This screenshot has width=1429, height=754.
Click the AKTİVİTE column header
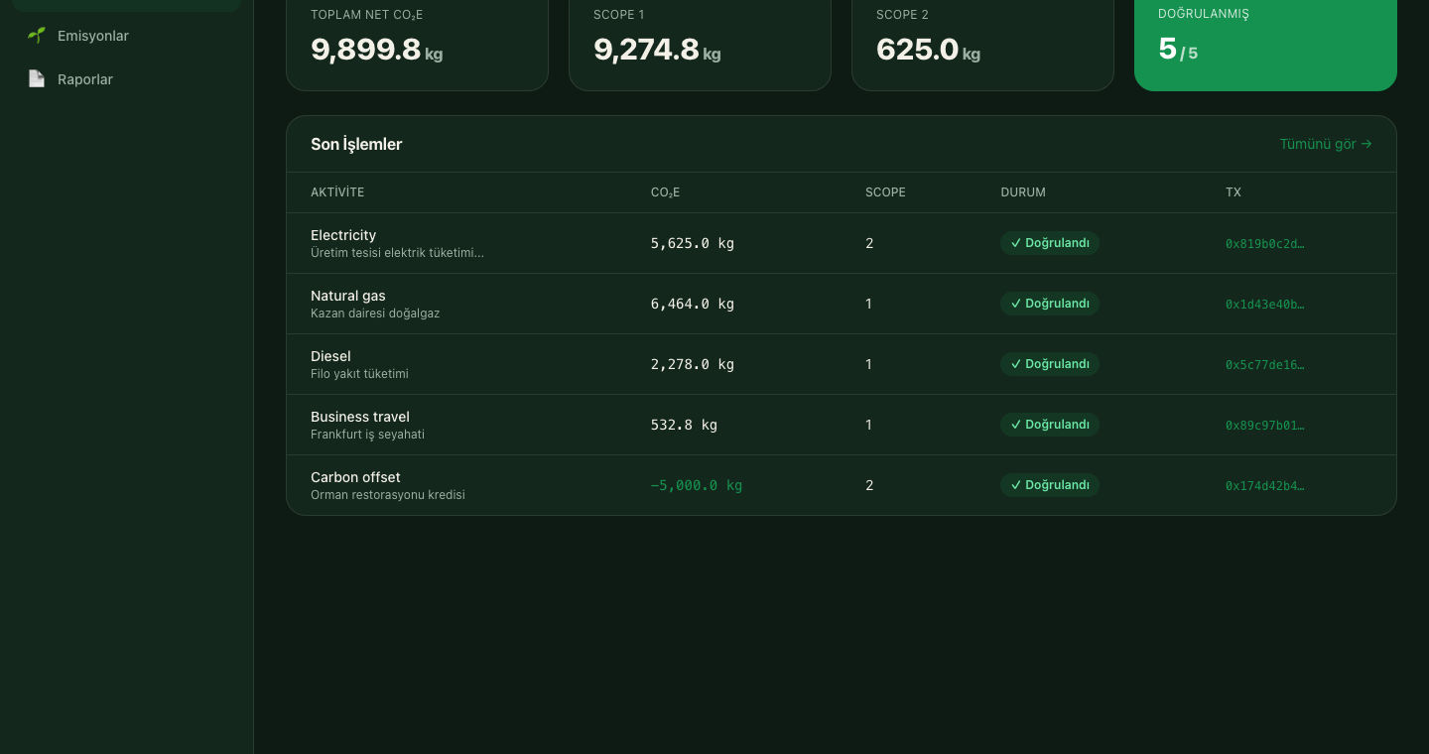(337, 192)
